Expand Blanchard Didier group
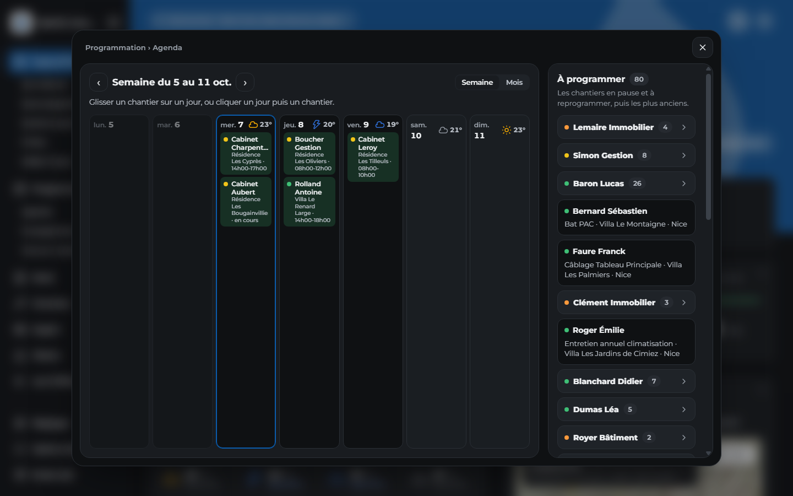Viewport: 793px width, 496px height. pyautogui.click(x=626, y=381)
